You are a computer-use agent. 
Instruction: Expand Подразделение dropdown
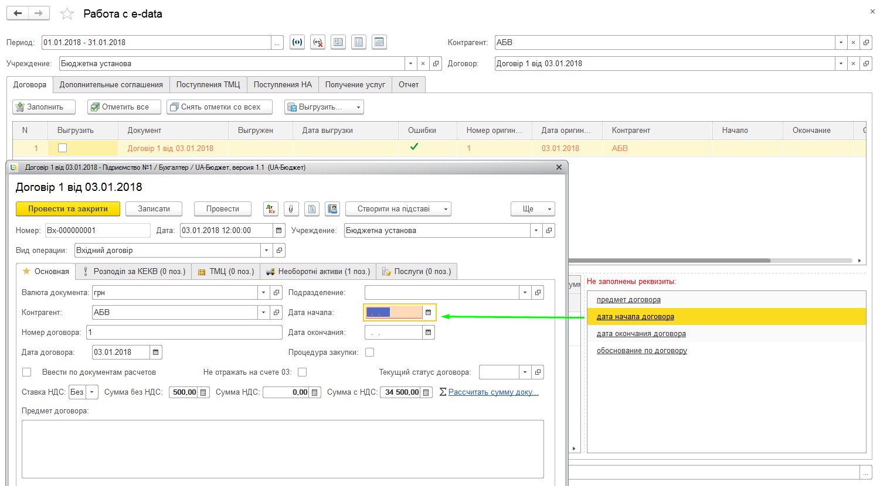(x=525, y=292)
